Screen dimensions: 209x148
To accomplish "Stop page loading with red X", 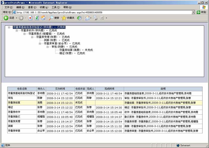I will point(30,18).
